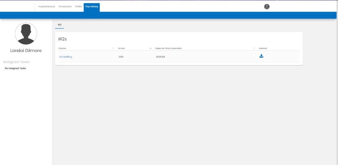Click the Download column header
The image size is (338, 165).
tap(262, 48)
